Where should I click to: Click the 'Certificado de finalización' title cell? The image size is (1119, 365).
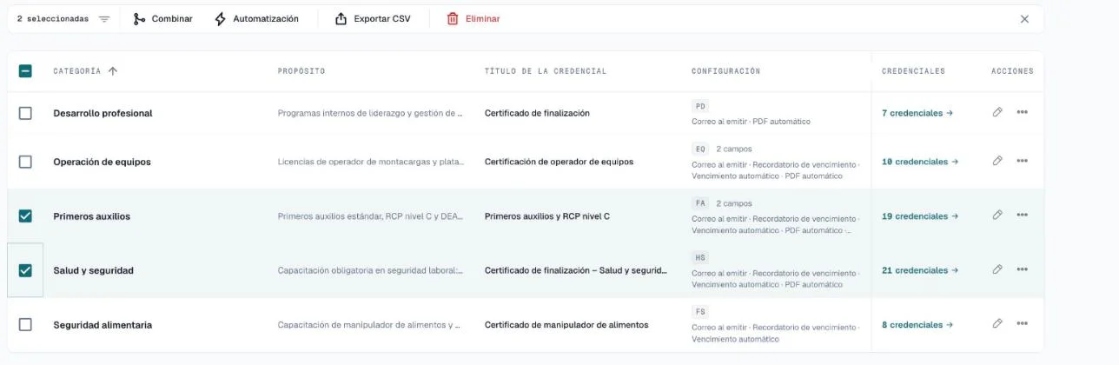coord(537,113)
